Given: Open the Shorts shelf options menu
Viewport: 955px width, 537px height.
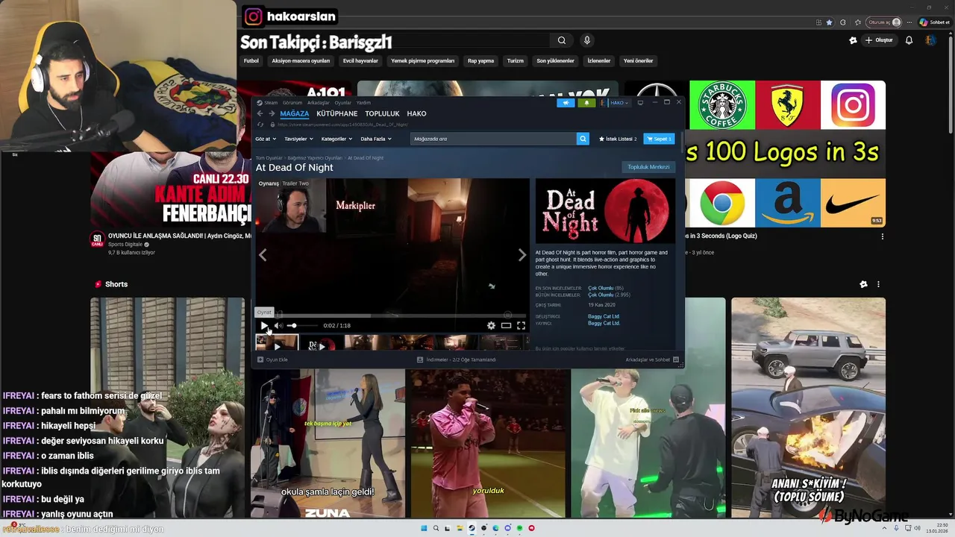Looking at the screenshot, I should point(878,284).
